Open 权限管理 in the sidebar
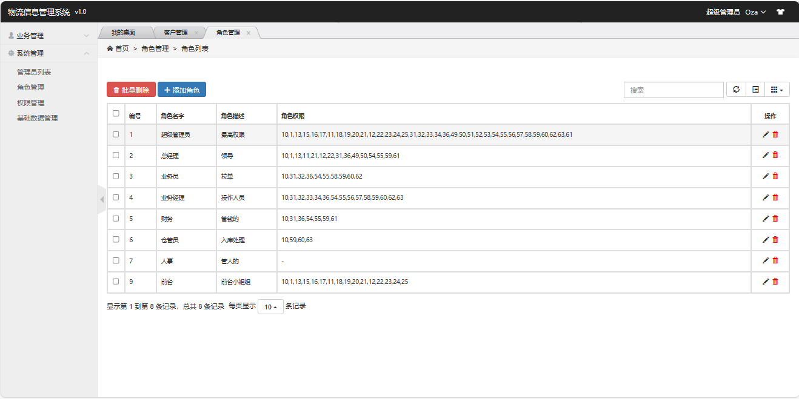Viewport: 799px width, 399px height. (30, 103)
